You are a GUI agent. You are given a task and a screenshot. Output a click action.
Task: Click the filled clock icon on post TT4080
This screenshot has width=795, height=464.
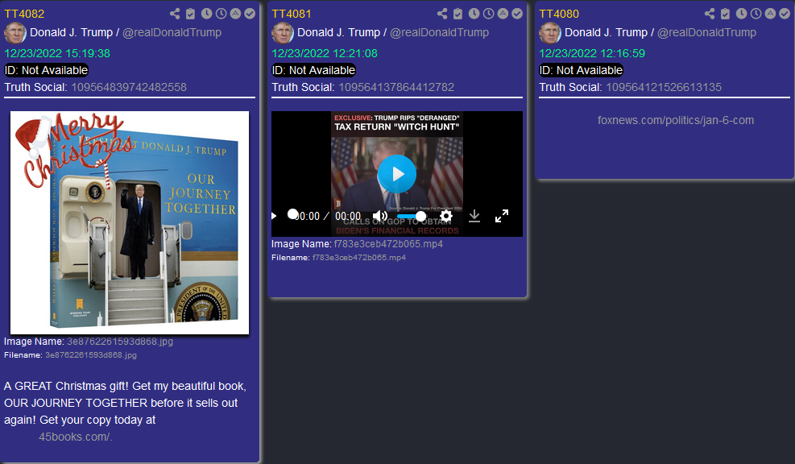pos(741,14)
